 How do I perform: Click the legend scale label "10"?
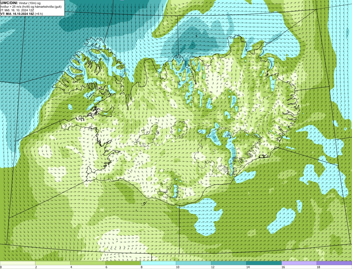[178, 267]
